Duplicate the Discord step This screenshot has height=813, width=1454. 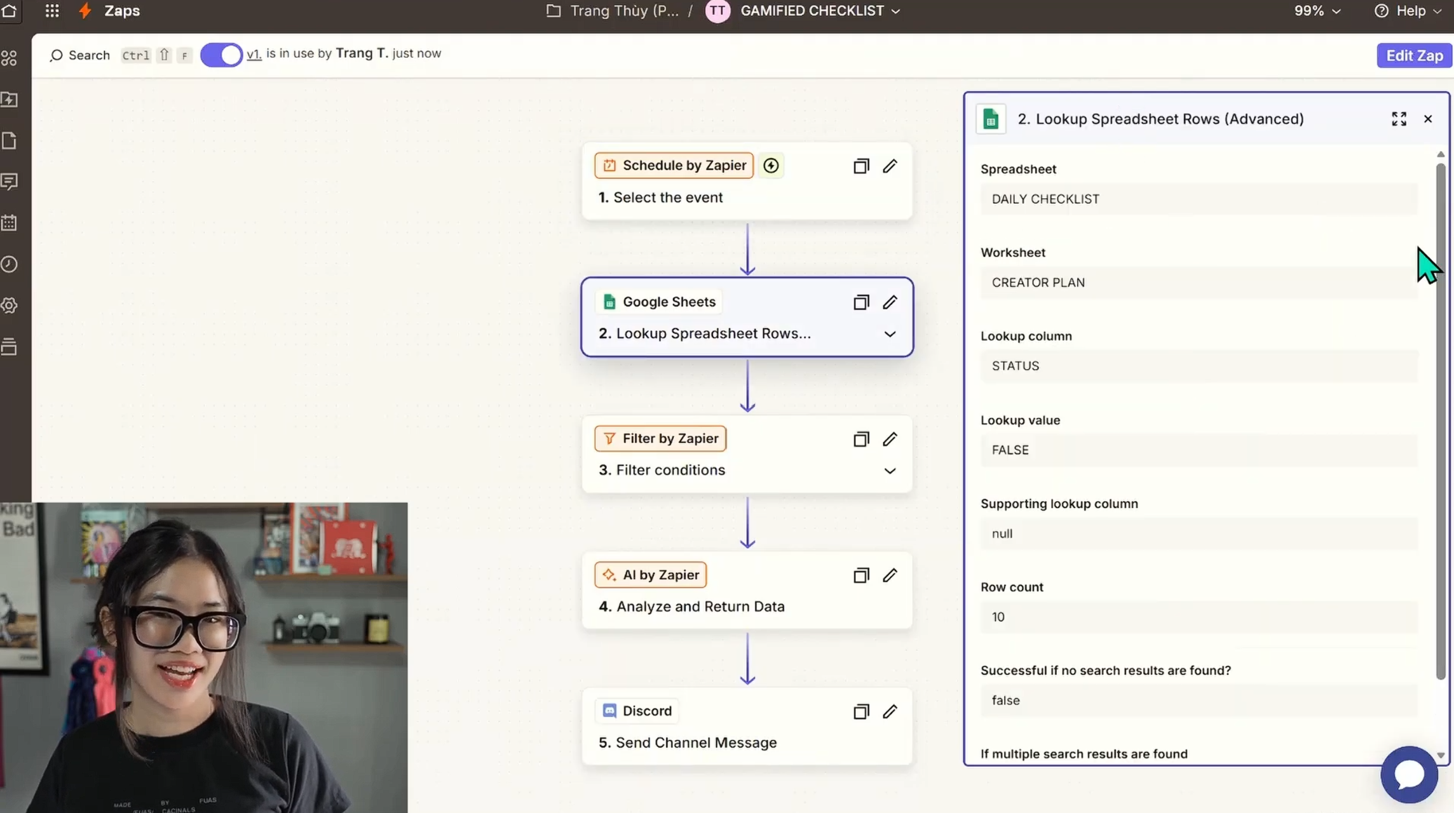(861, 711)
